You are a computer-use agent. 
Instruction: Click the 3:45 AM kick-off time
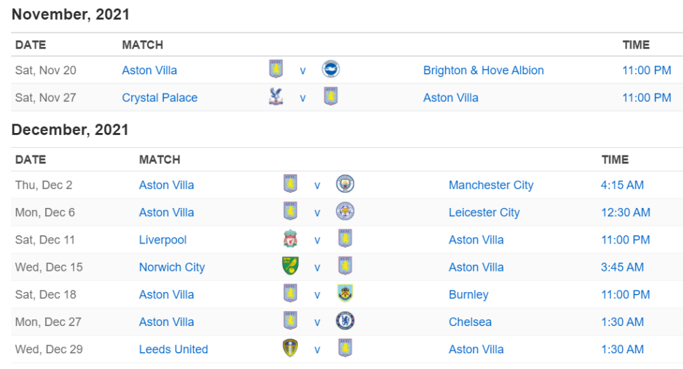tap(622, 267)
